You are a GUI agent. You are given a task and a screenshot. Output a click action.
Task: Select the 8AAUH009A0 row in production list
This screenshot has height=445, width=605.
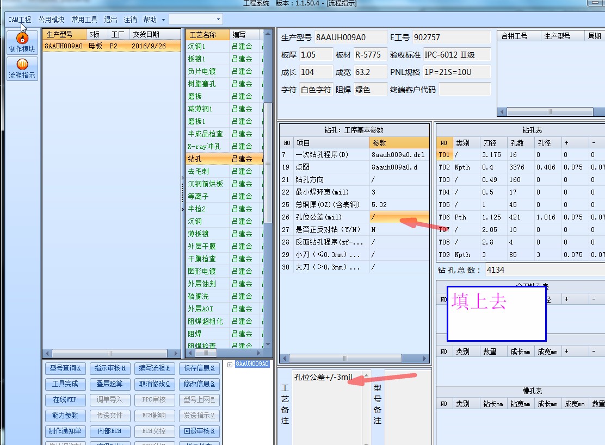click(112, 46)
